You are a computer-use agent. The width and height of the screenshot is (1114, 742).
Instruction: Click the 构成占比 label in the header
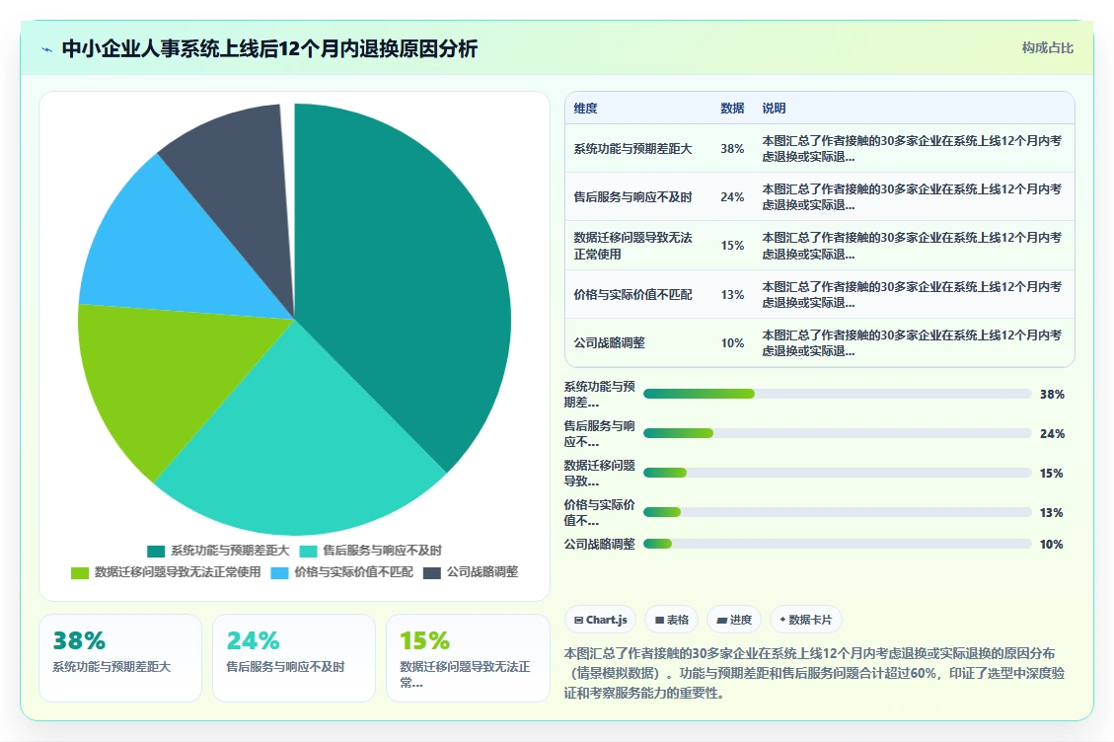pyautogui.click(x=1047, y=47)
